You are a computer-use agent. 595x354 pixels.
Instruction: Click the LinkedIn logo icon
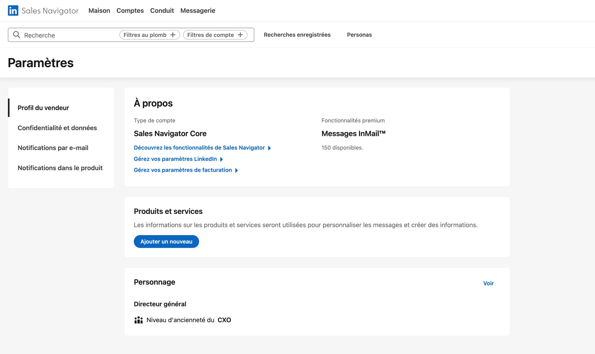(x=13, y=11)
